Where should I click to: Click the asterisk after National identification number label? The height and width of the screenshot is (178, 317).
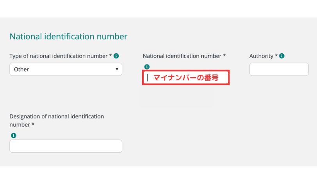(224, 56)
